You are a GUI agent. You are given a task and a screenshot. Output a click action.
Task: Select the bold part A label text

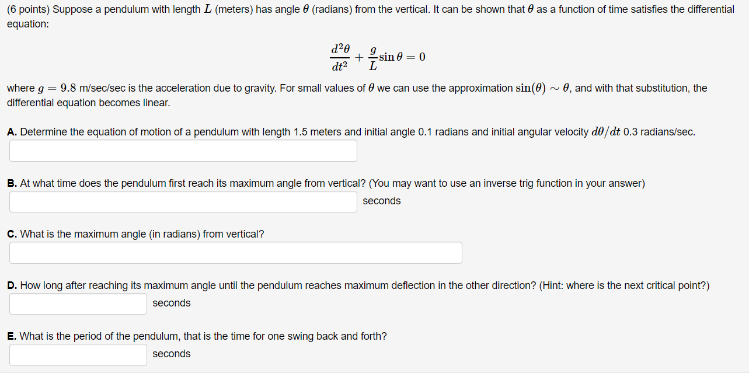point(11,131)
